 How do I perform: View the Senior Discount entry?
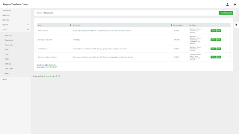pos(213,48)
